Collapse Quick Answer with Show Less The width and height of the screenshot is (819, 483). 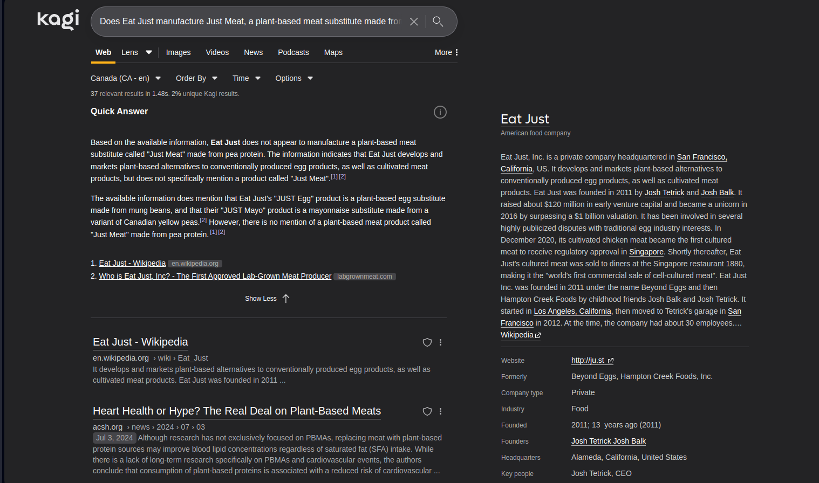click(268, 299)
